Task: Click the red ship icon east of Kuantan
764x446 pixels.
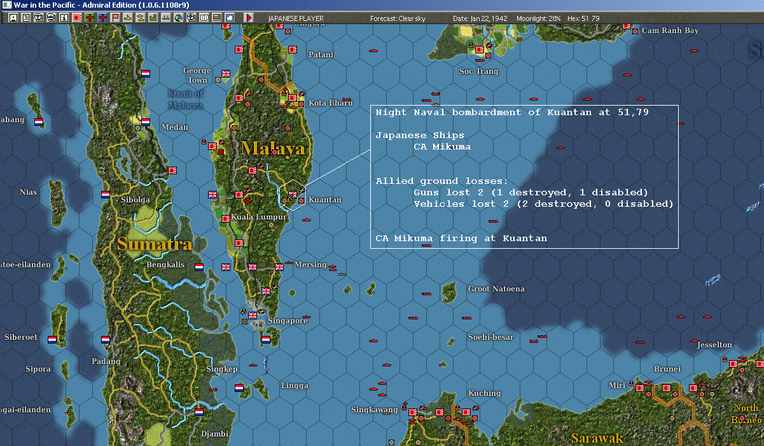Action: (x=307, y=220)
